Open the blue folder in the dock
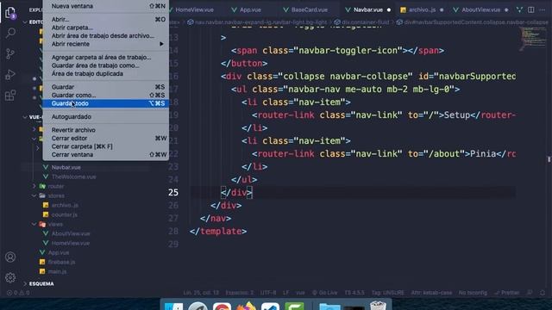Viewport: 552px width, 310px height. tap(329, 307)
